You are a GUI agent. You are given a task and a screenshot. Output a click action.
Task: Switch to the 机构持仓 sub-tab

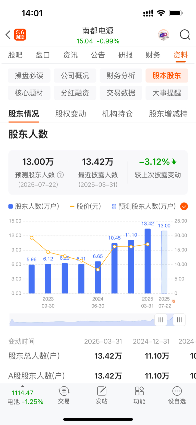pyautogui.click(x=118, y=114)
